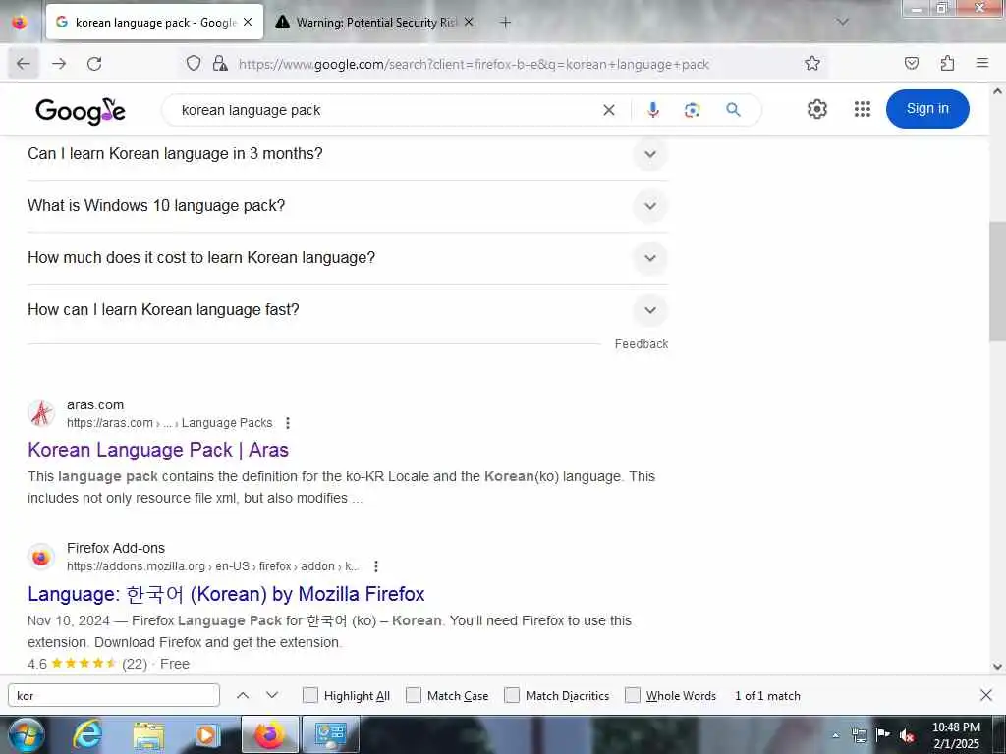This screenshot has width=1006, height=754.
Task: Open Korean Language Pack | Aras link
Action: pos(158,450)
